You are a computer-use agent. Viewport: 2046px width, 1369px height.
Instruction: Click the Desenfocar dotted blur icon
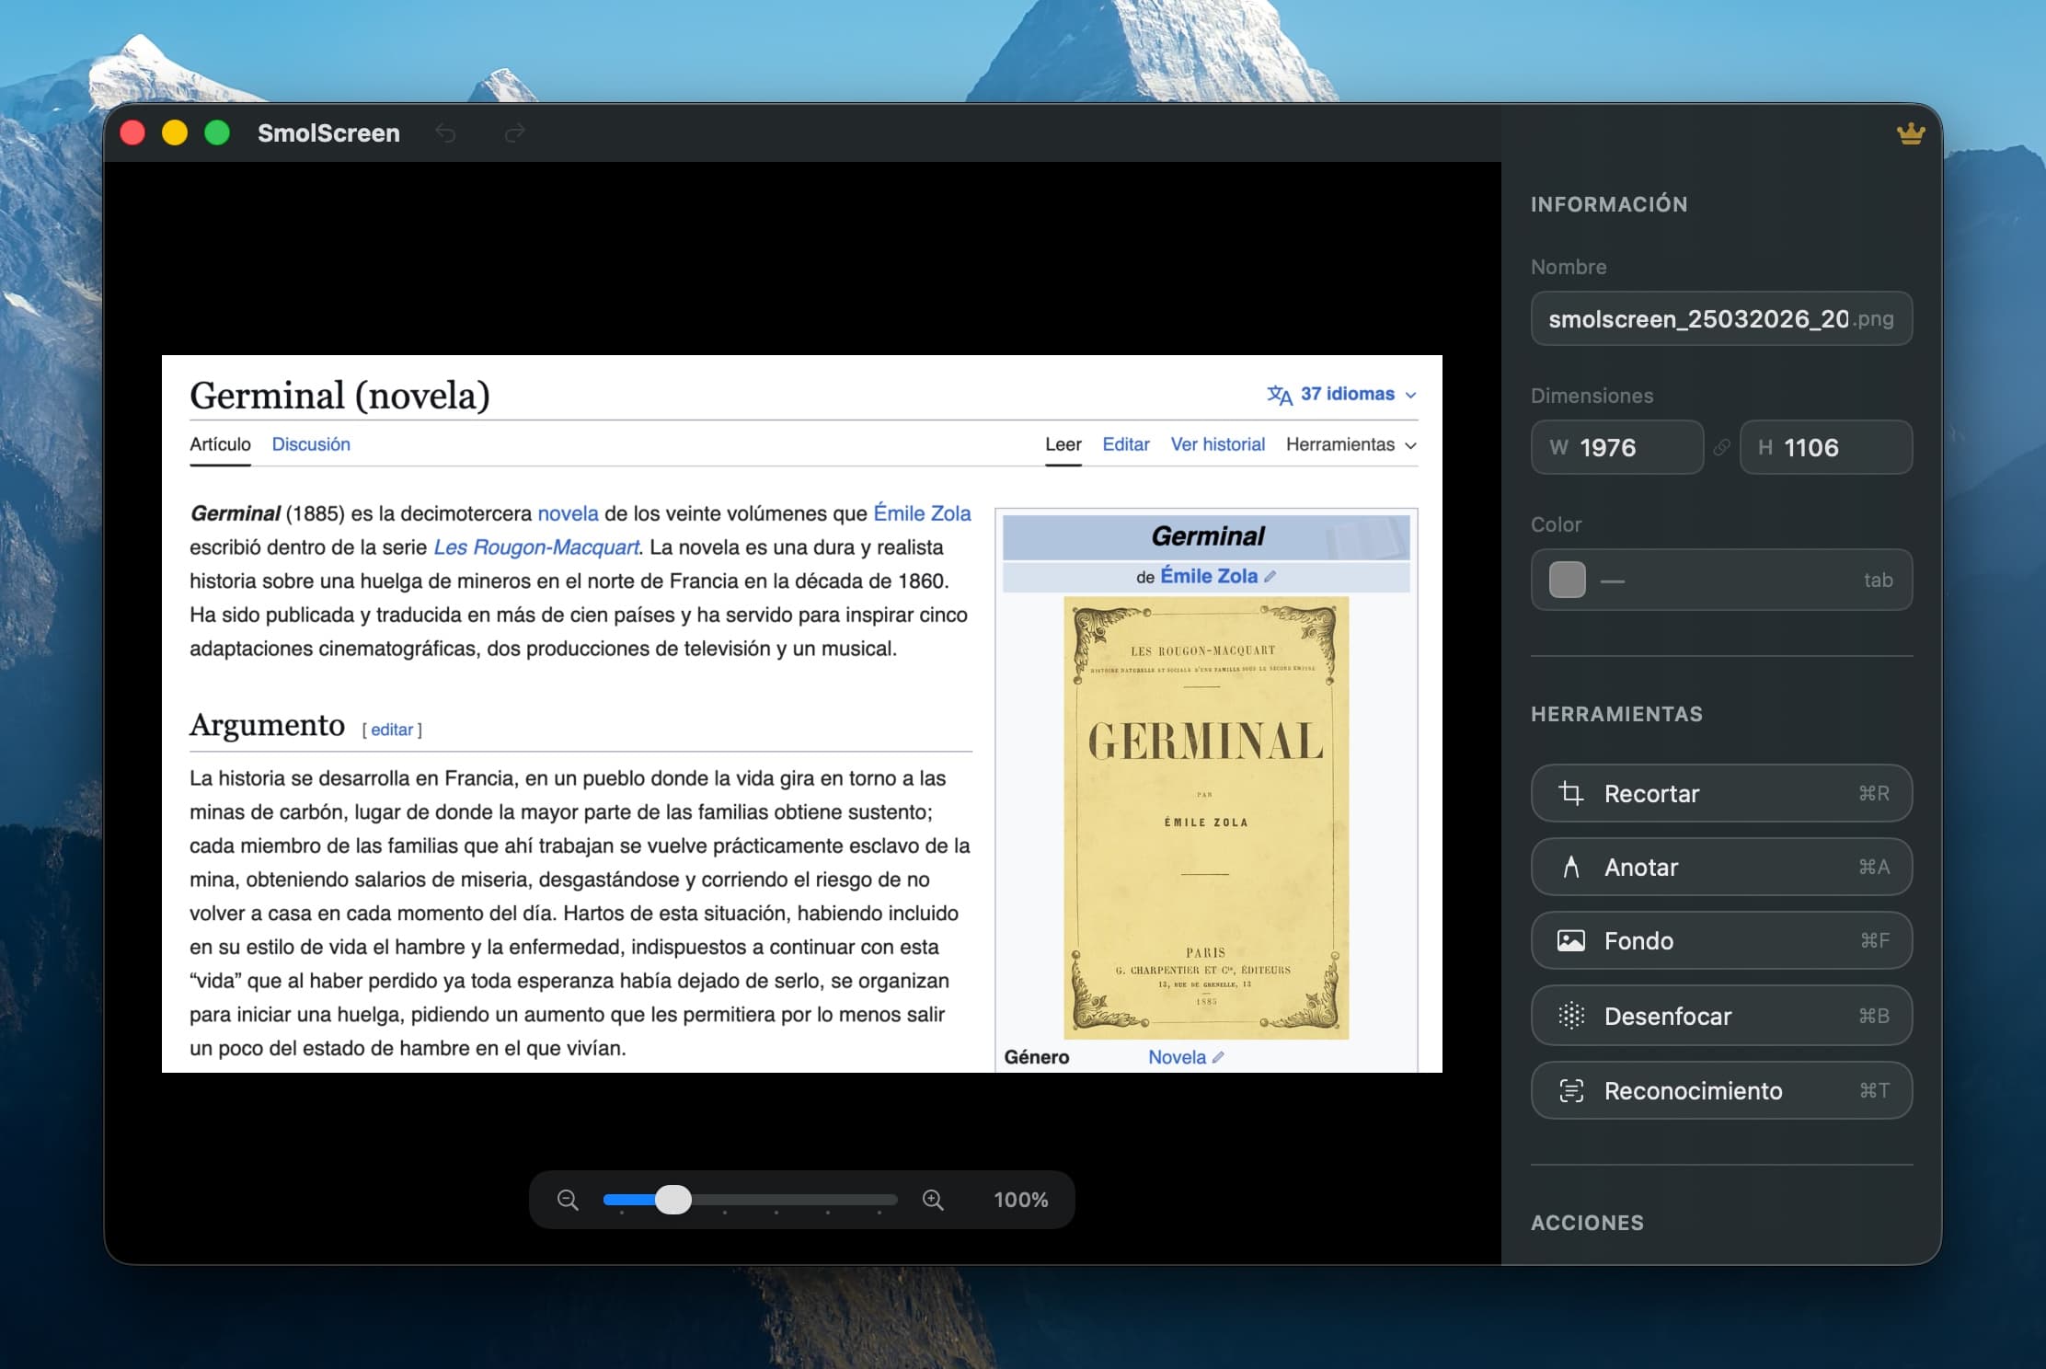(1571, 1016)
